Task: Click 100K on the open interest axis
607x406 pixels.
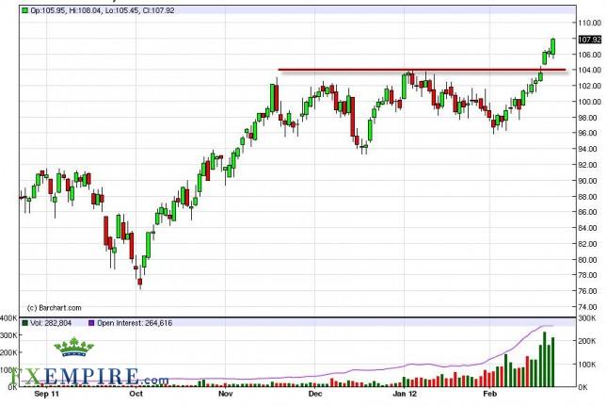Action: point(587,365)
